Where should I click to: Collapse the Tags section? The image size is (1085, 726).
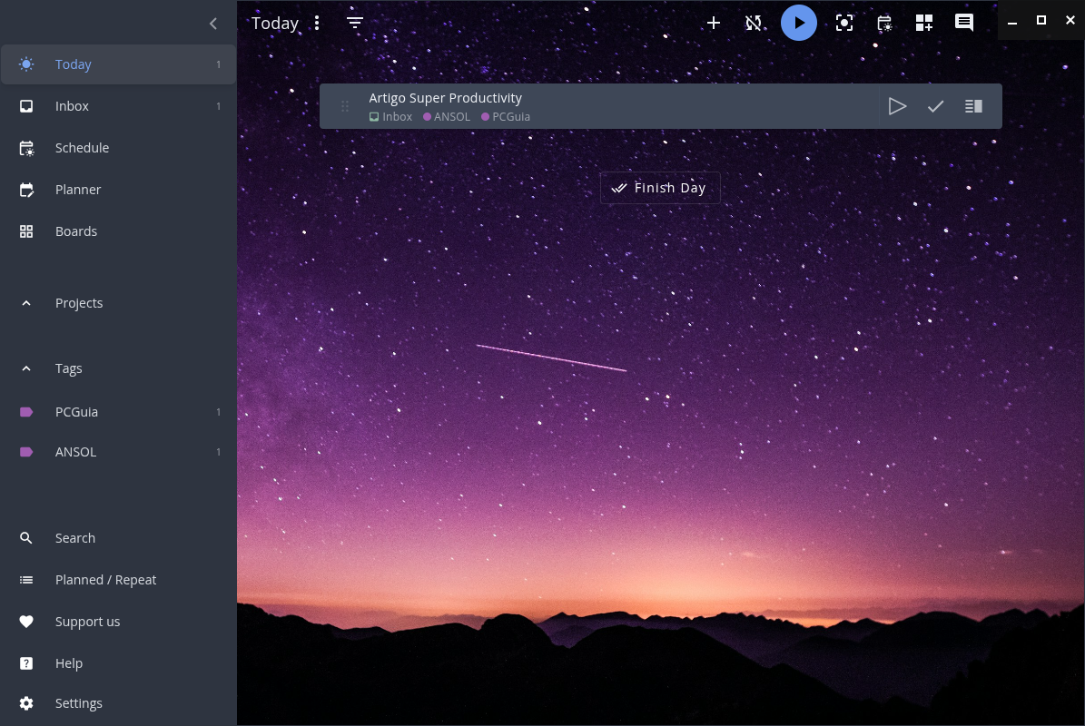[26, 368]
